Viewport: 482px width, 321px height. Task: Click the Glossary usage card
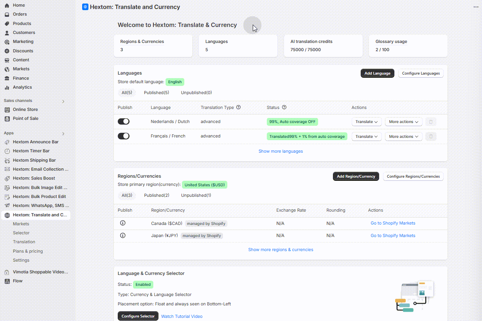(x=408, y=46)
